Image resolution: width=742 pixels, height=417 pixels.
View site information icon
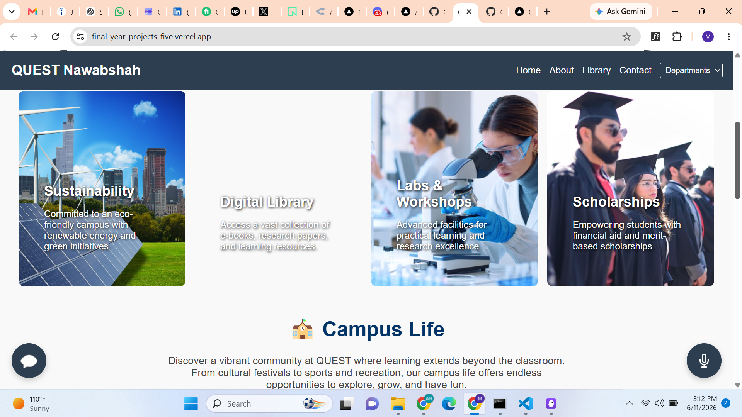(80, 37)
